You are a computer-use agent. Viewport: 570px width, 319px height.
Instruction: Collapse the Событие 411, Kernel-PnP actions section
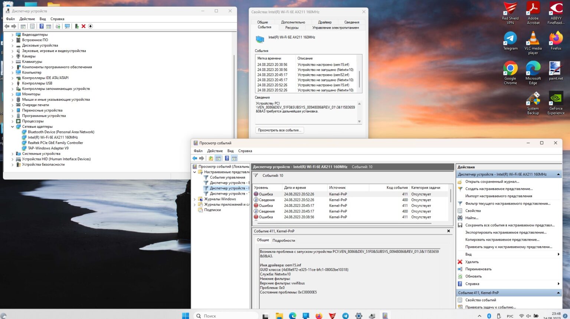pyautogui.click(x=558, y=293)
